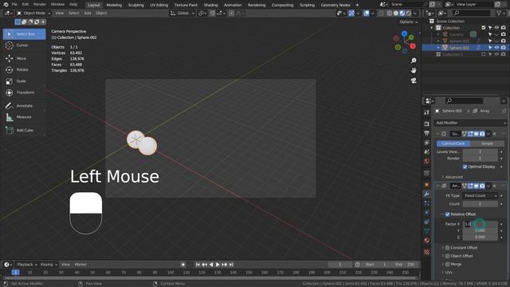
Task: Enable Merge checkbox in Array modifier
Action: point(447,264)
